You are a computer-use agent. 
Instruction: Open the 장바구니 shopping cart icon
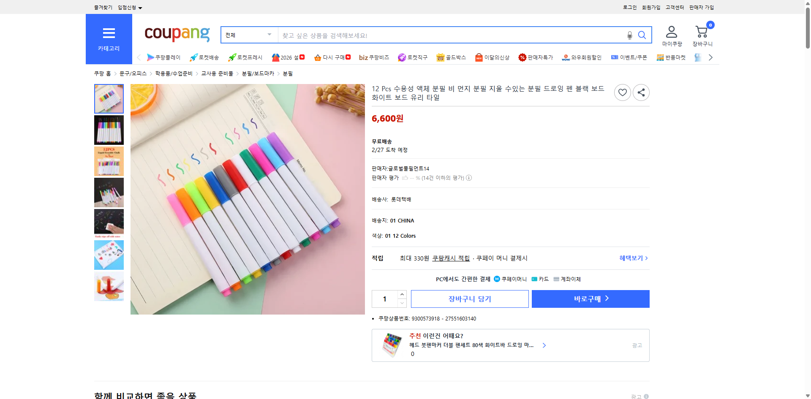[702, 32]
